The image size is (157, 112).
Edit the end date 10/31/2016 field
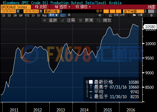pyautogui.click(x=31, y=11)
